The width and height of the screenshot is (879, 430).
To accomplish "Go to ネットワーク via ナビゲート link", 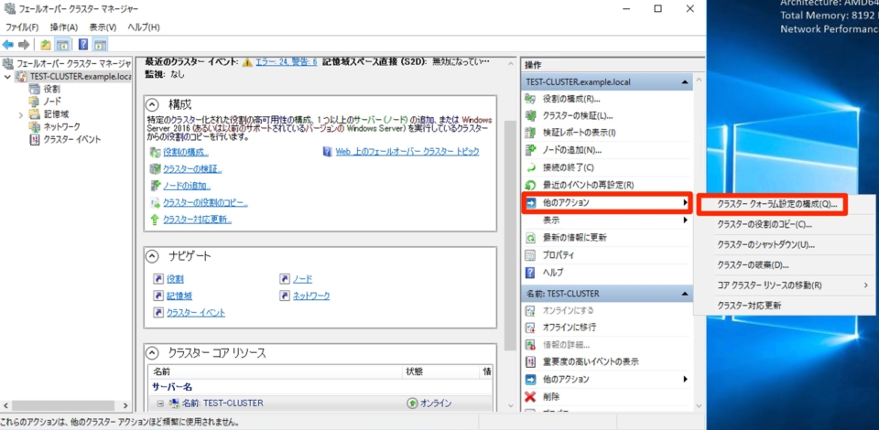I will tap(311, 296).
